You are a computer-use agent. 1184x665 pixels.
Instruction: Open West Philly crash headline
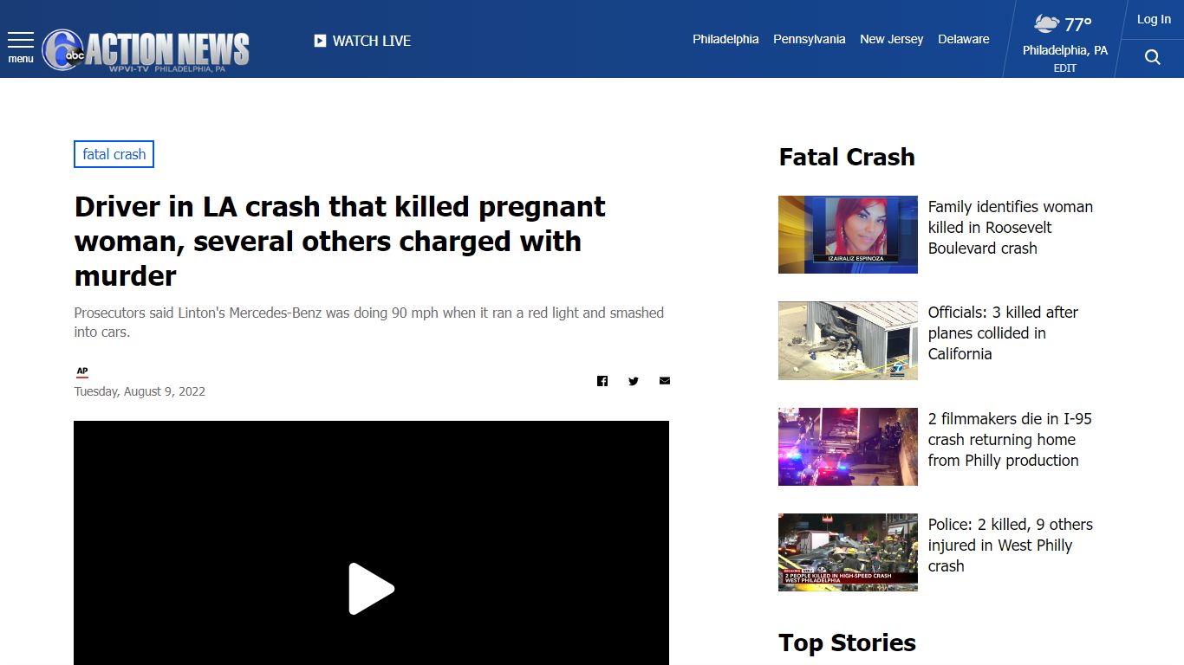click(x=1011, y=546)
